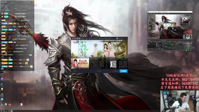Mute the second audio channel in OBS mixer
The image size is (199, 112).
[x=173, y=48]
